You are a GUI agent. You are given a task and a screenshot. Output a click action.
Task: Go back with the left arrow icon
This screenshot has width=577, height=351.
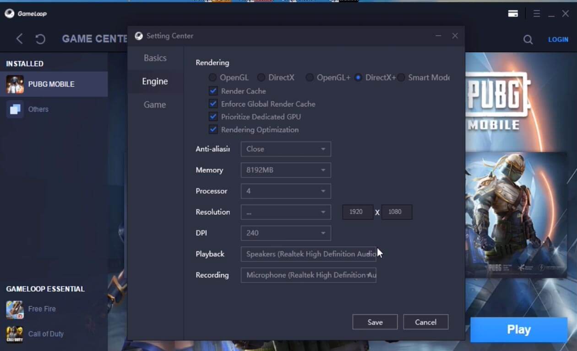point(19,39)
